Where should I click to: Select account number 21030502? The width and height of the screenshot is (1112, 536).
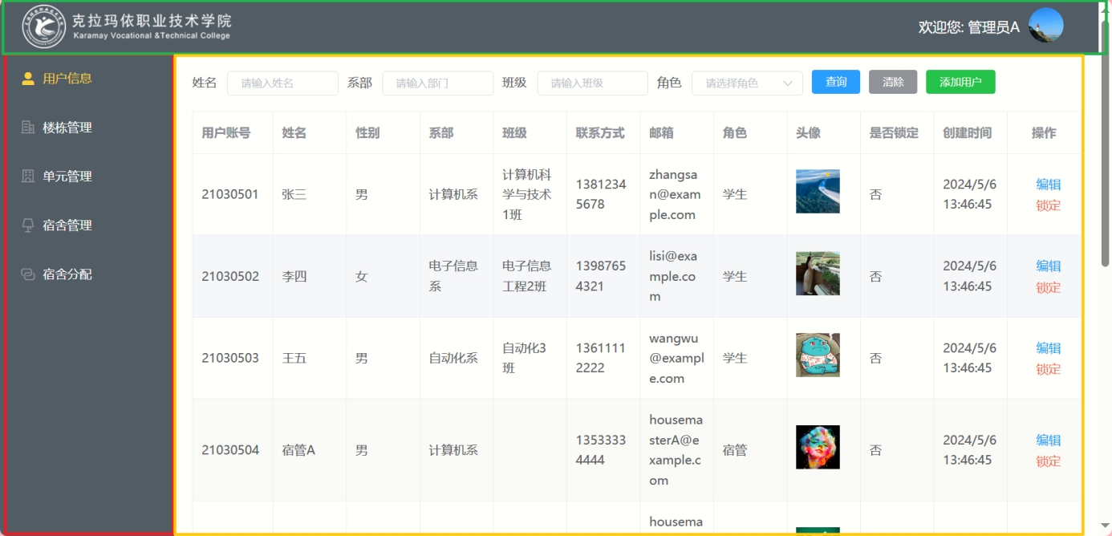coord(230,276)
